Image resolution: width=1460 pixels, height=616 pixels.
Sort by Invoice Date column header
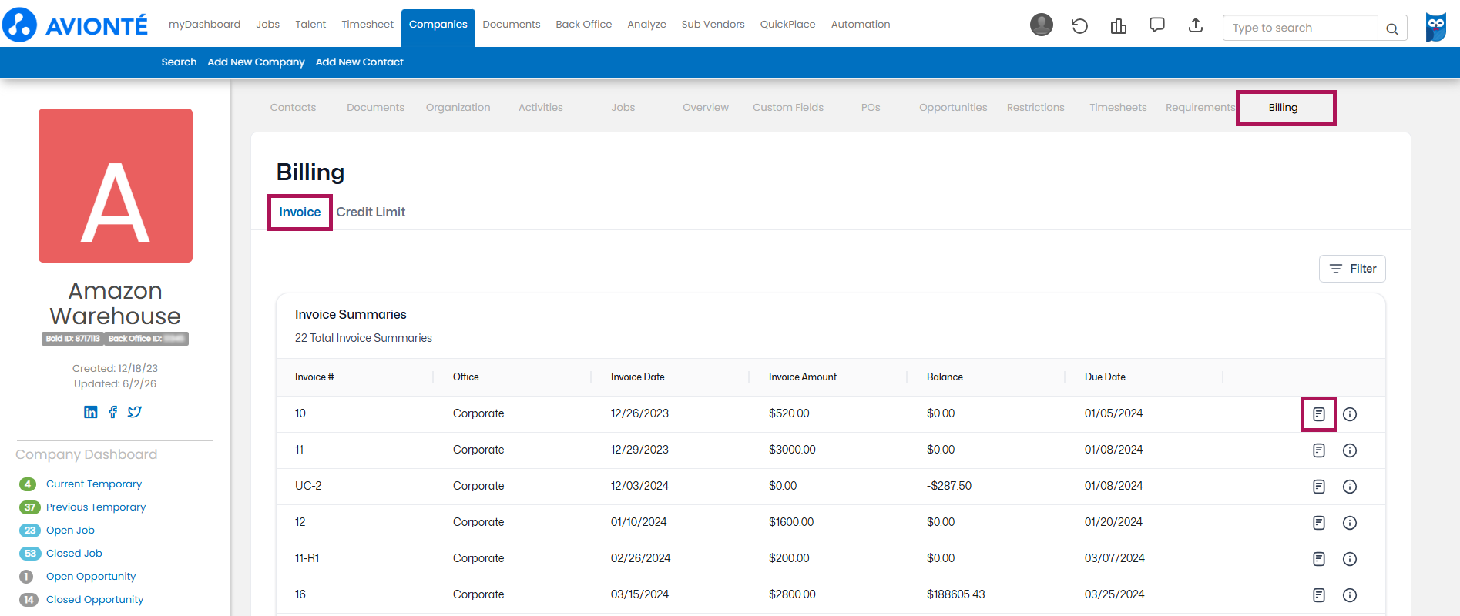[x=638, y=377]
